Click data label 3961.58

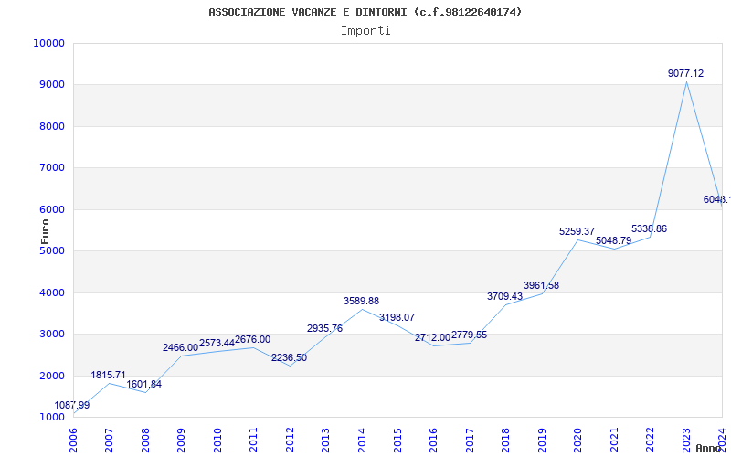[x=541, y=285]
